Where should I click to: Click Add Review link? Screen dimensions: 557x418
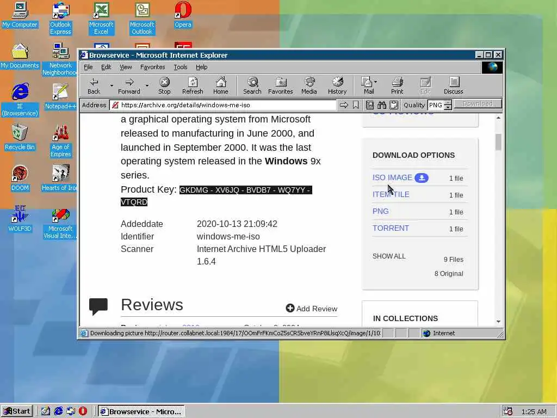(x=312, y=309)
